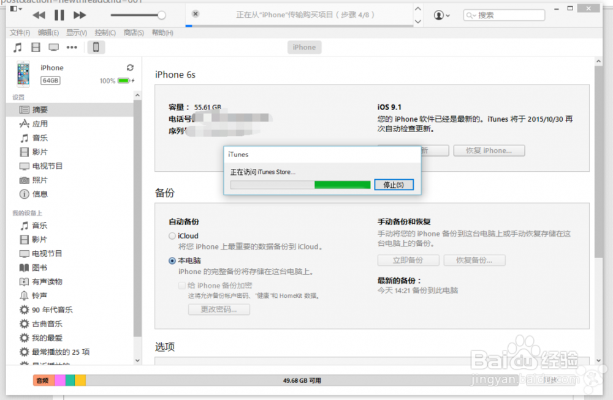Click the 立即备份 button
Image resolution: width=613 pixels, height=400 pixels.
pyautogui.click(x=408, y=261)
